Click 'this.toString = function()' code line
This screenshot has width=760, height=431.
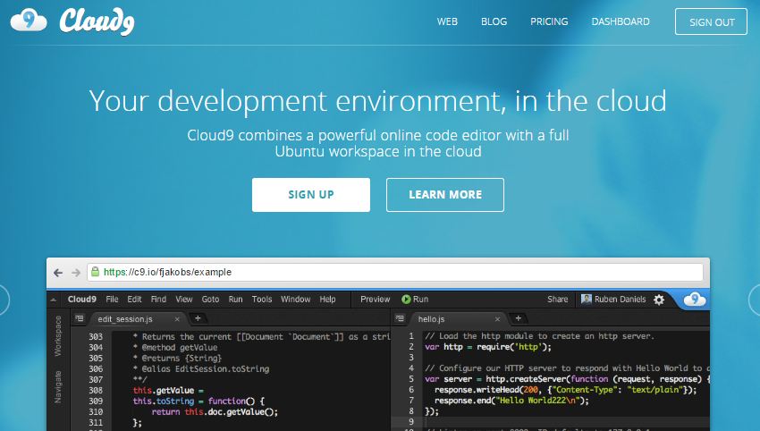click(198, 401)
